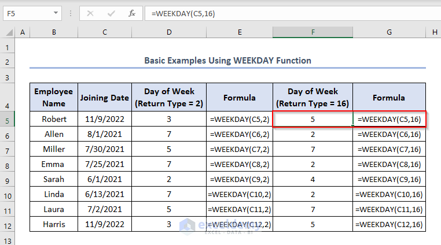The image size is (441, 245).
Task: Click the Joining Date header cell
Action: click(105, 98)
